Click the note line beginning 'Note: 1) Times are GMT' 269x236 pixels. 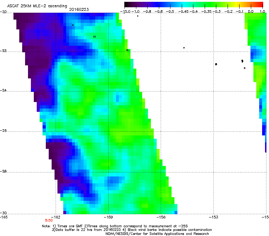pos(115,226)
